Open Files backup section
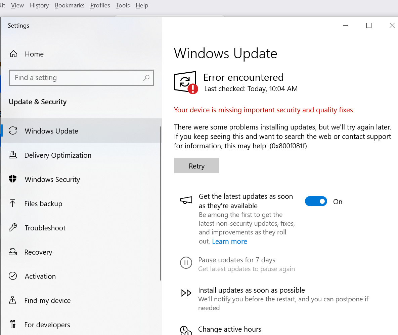 click(81, 203)
